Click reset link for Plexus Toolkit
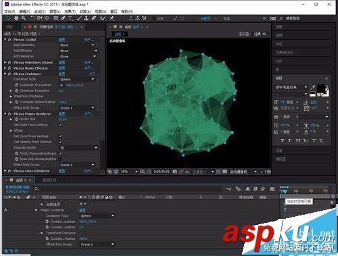Viewport: 338px width, 256px height. coord(62,40)
